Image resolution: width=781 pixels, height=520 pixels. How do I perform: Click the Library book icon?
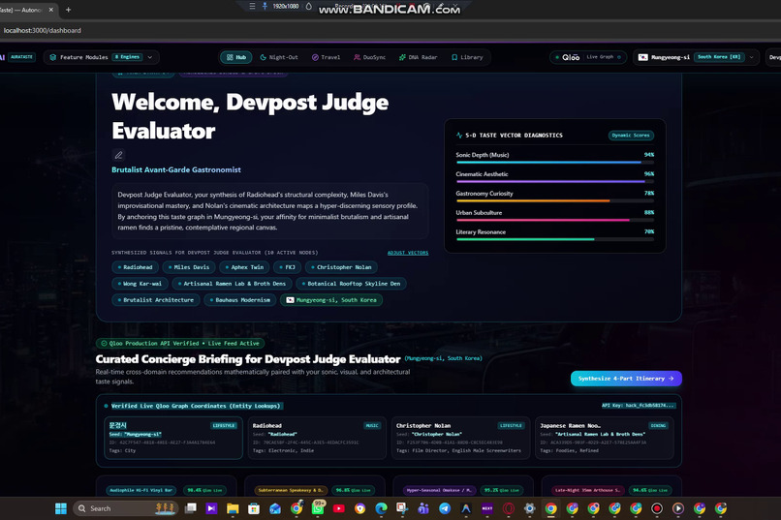click(x=454, y=57)
